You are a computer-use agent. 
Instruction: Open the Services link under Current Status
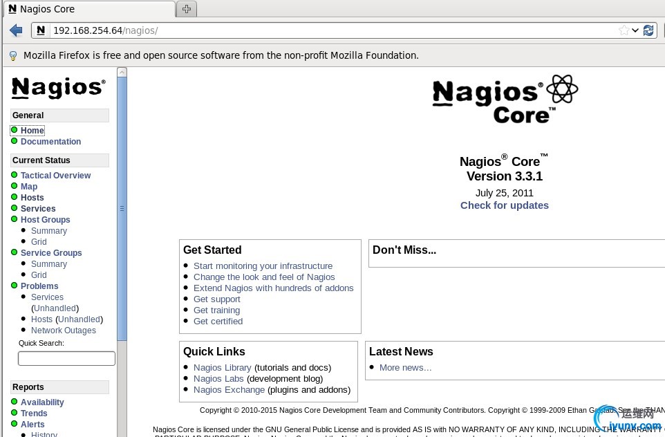(x=38, y=209)
